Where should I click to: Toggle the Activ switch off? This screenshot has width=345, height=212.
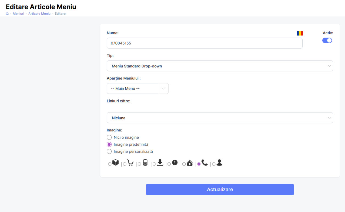(x=327, y=41)
